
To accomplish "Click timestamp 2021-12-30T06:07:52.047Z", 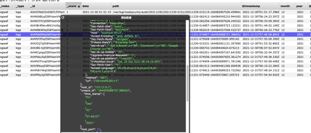I will [x=260, y=48].
